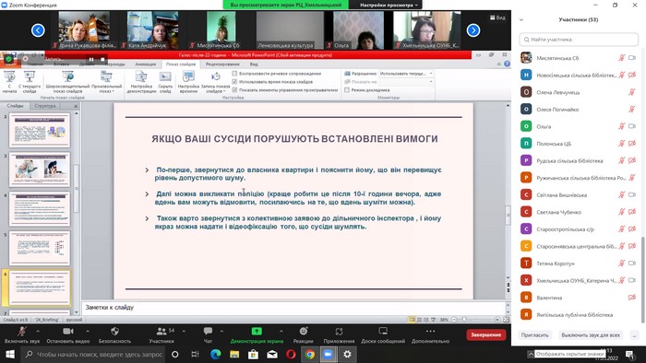Click the Настройка времени icon
The image size is (646, 363).
(188, 77)
